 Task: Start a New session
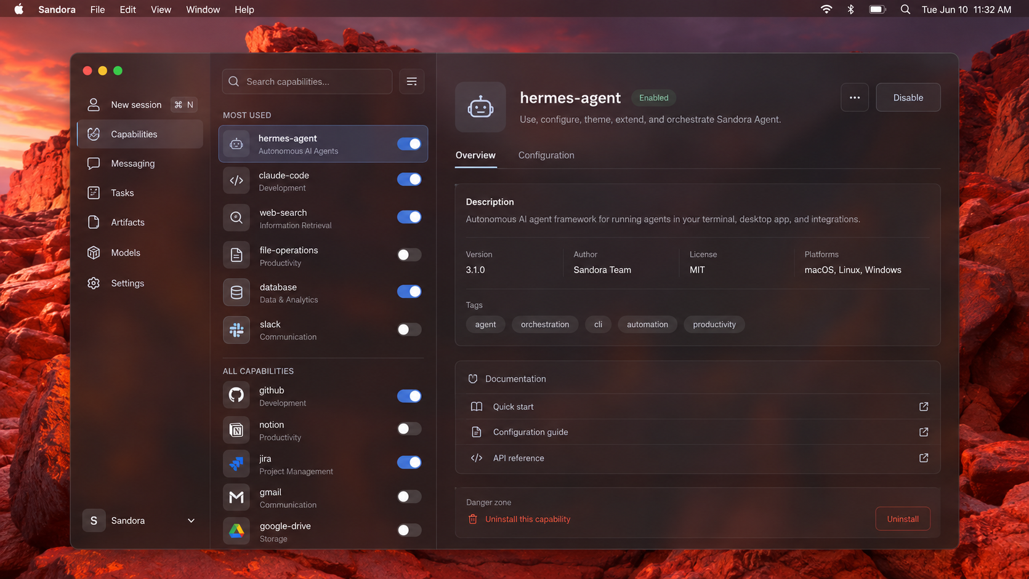[140, 105]
